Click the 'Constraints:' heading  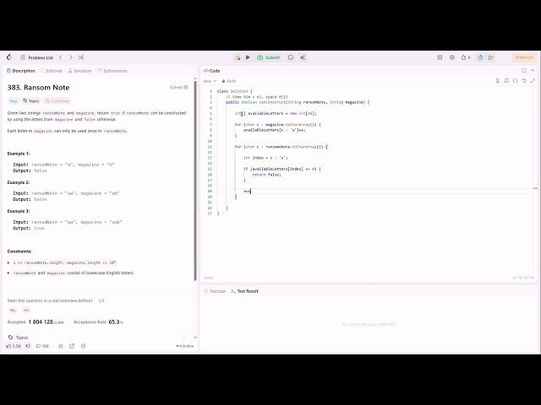click(19, 251)
